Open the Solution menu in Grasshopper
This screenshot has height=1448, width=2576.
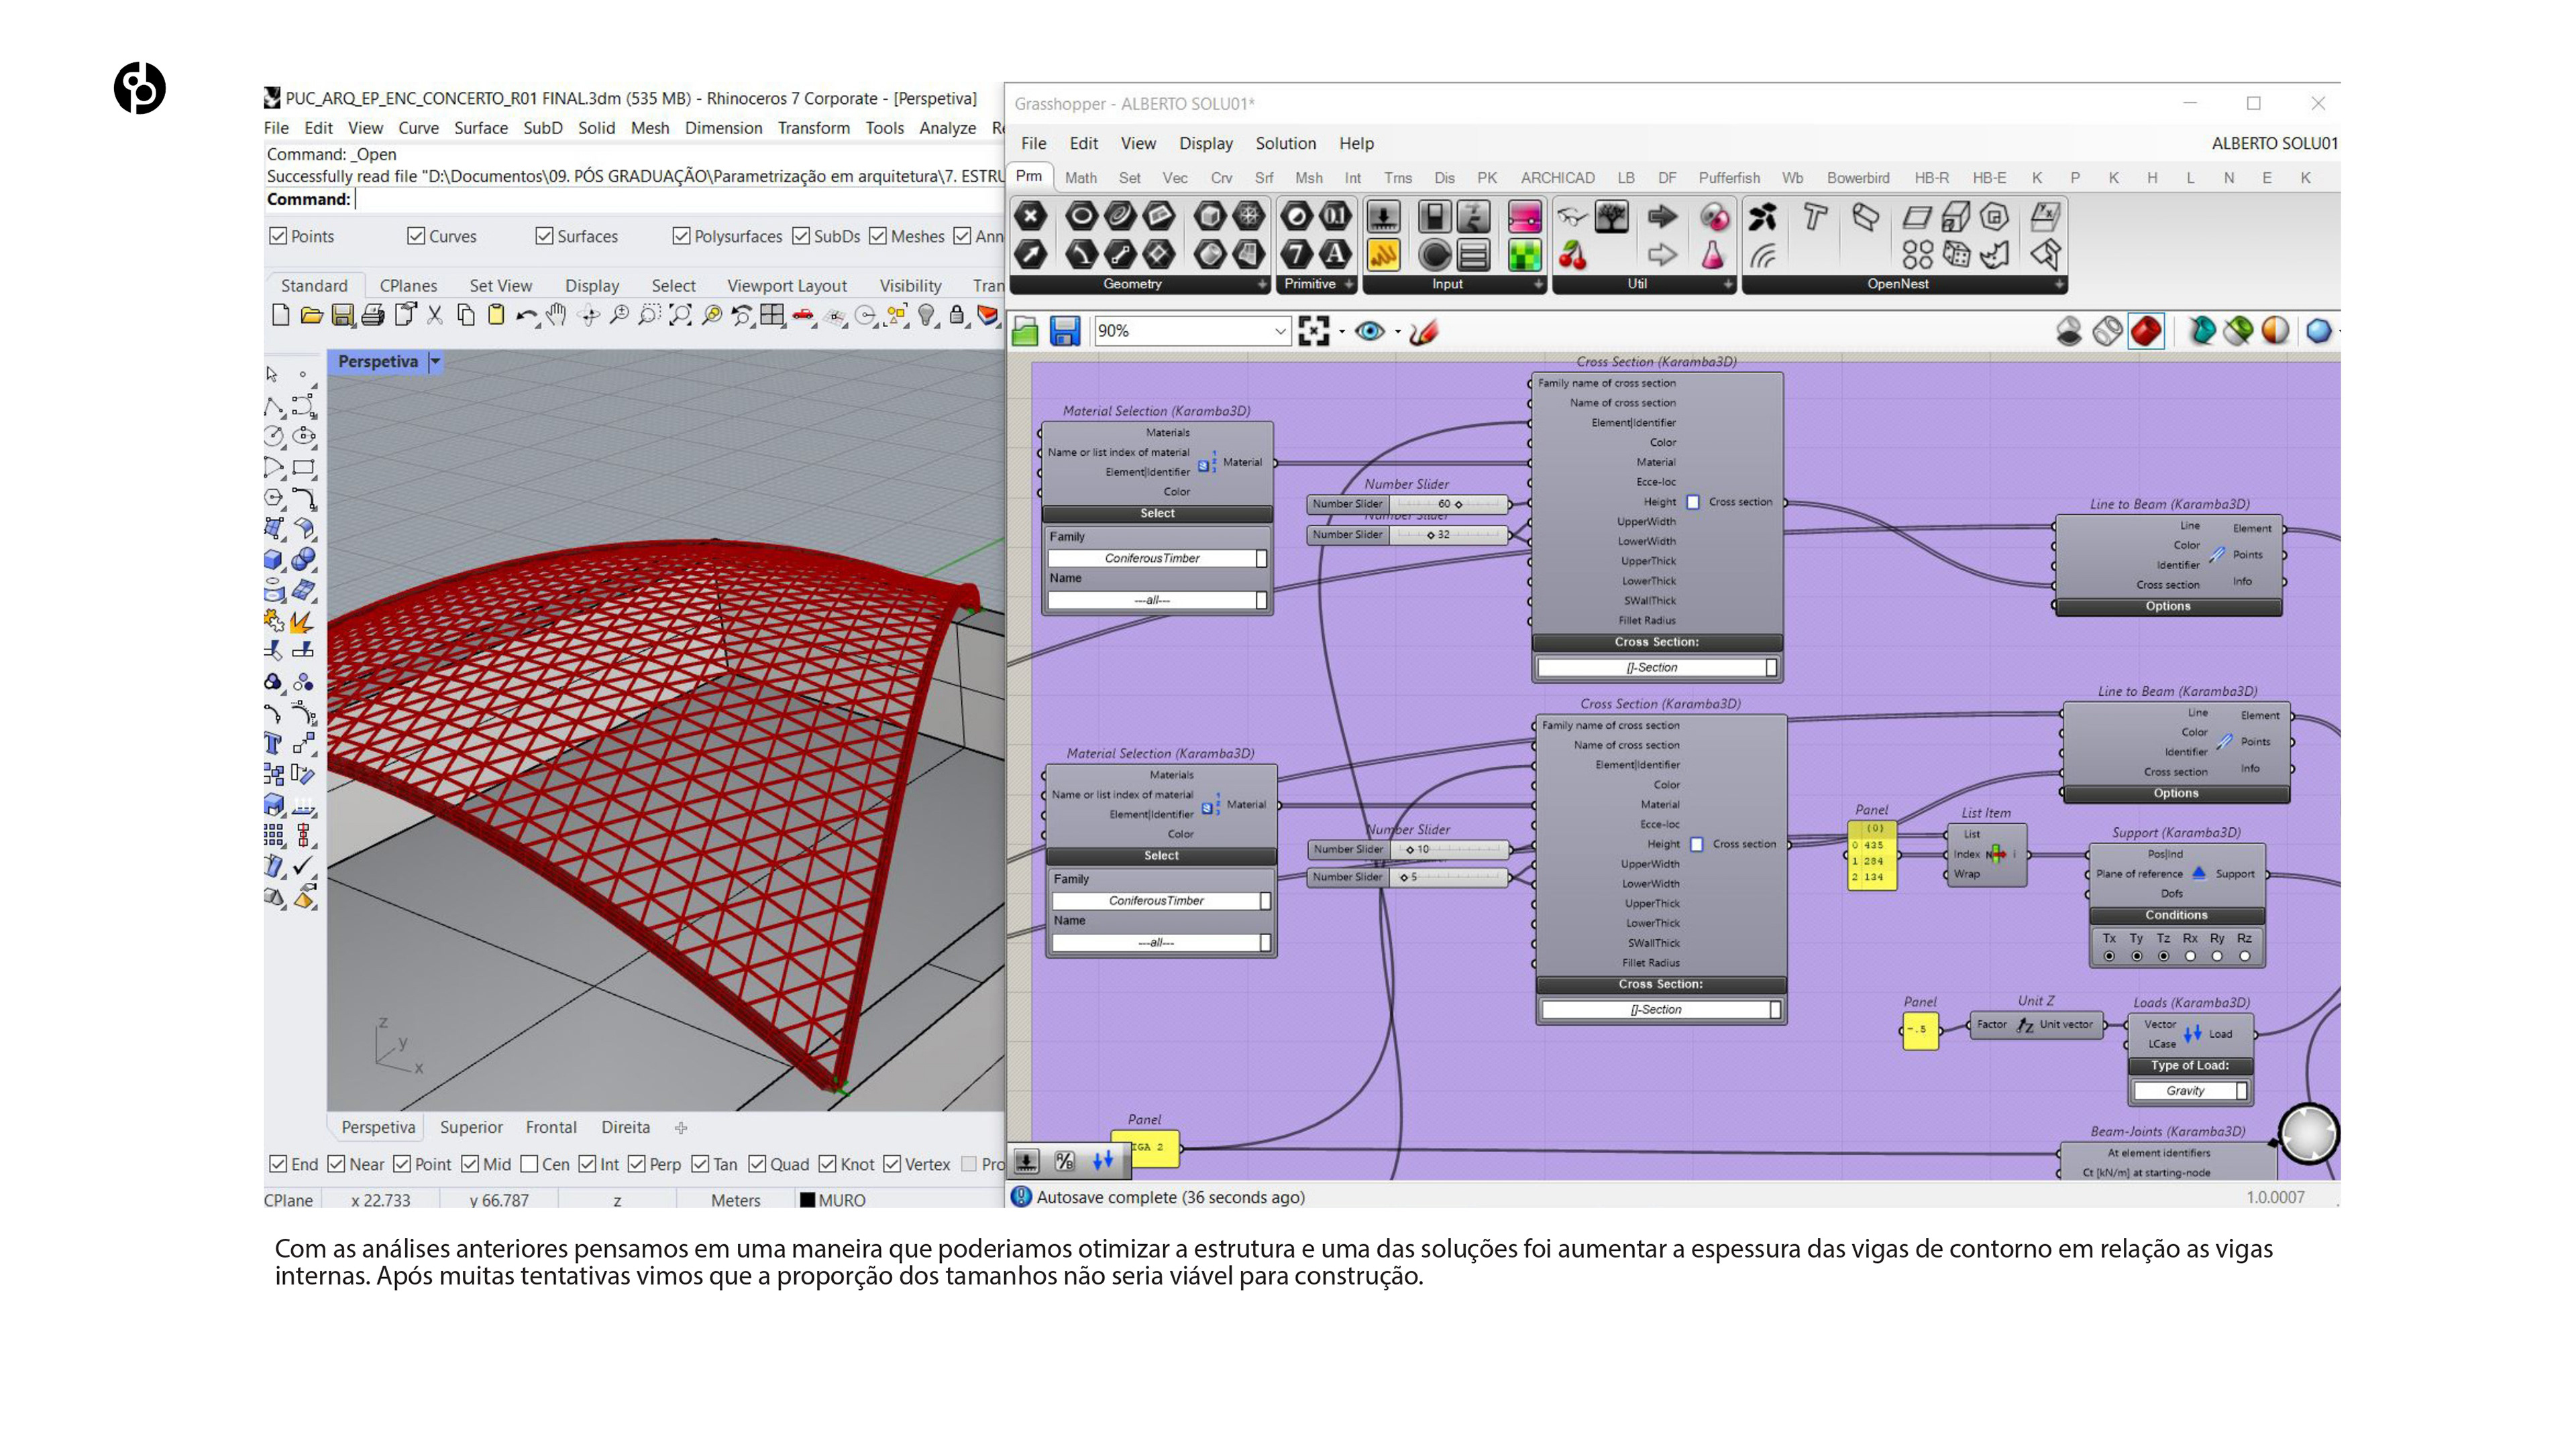tap(1285, 143)
